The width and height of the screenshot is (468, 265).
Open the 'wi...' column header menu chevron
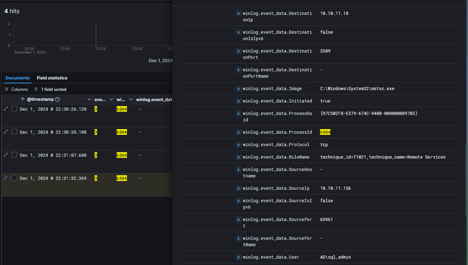(130, 100)
